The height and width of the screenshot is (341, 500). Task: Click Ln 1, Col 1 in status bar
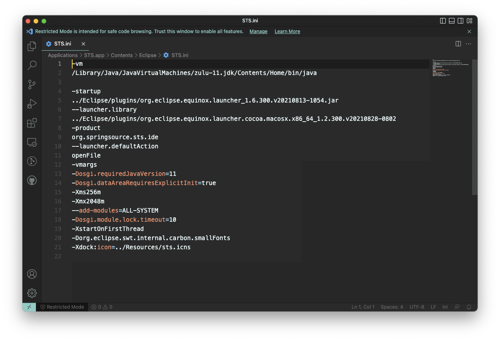[363, 307]
